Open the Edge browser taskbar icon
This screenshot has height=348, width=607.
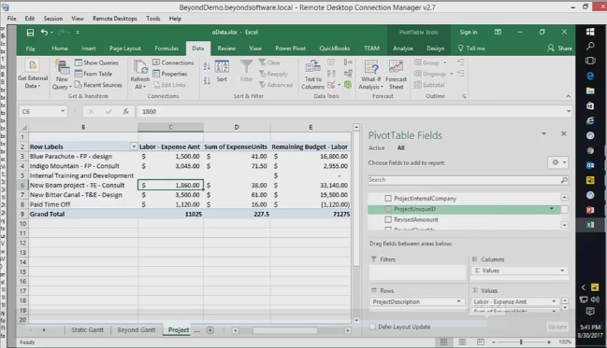(x=590, y=76)
